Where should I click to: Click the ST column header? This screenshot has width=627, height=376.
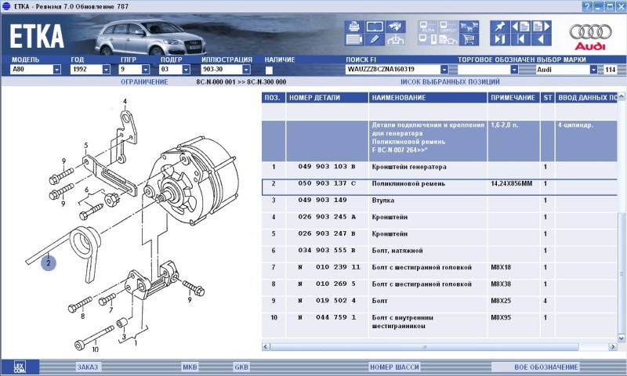(547, 97)
